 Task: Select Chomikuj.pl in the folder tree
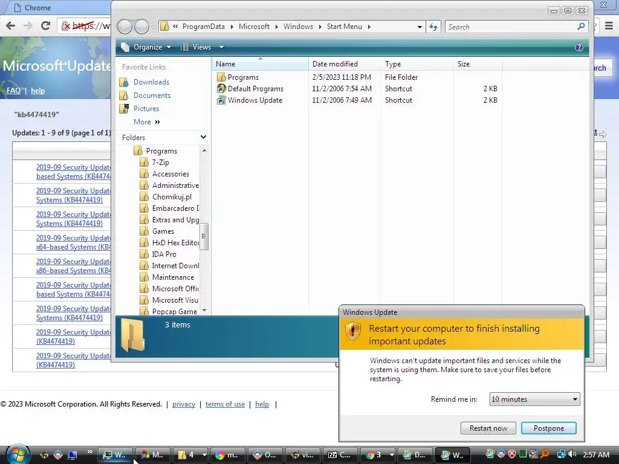point(172,197)
